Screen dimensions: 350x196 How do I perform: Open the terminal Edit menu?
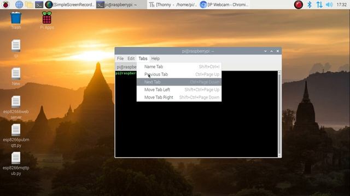(x=131, y=58)
